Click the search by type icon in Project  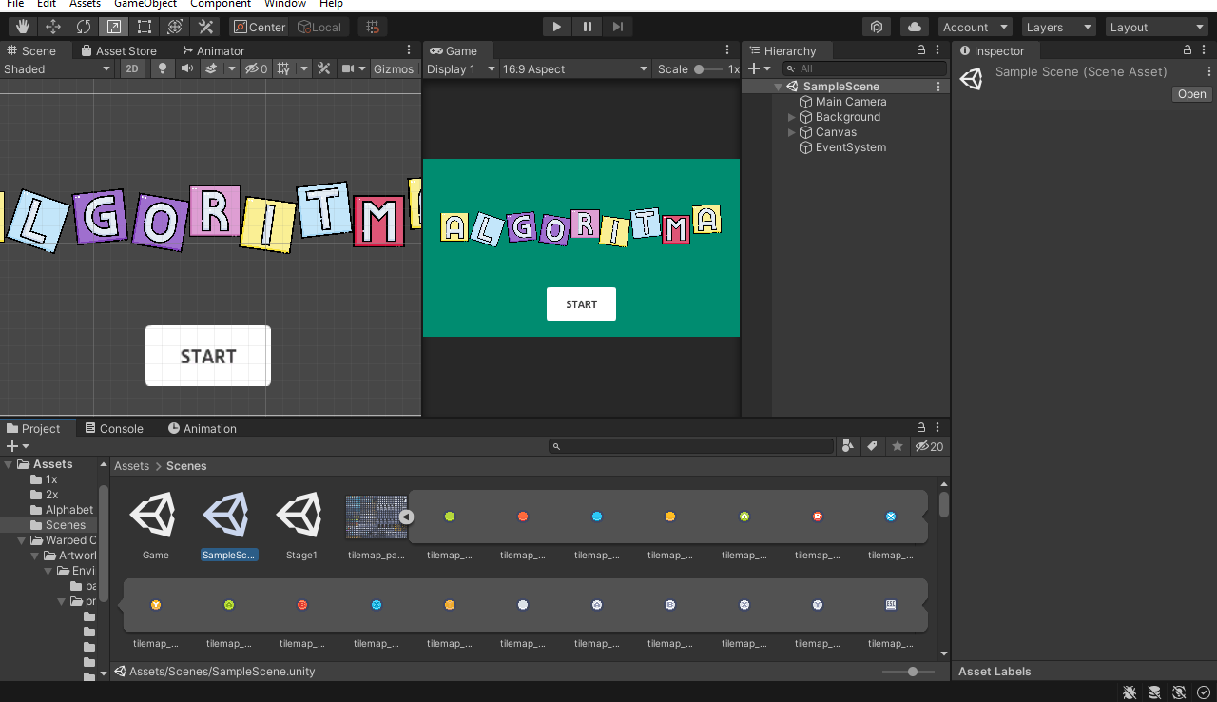click(x=847, y=446)
